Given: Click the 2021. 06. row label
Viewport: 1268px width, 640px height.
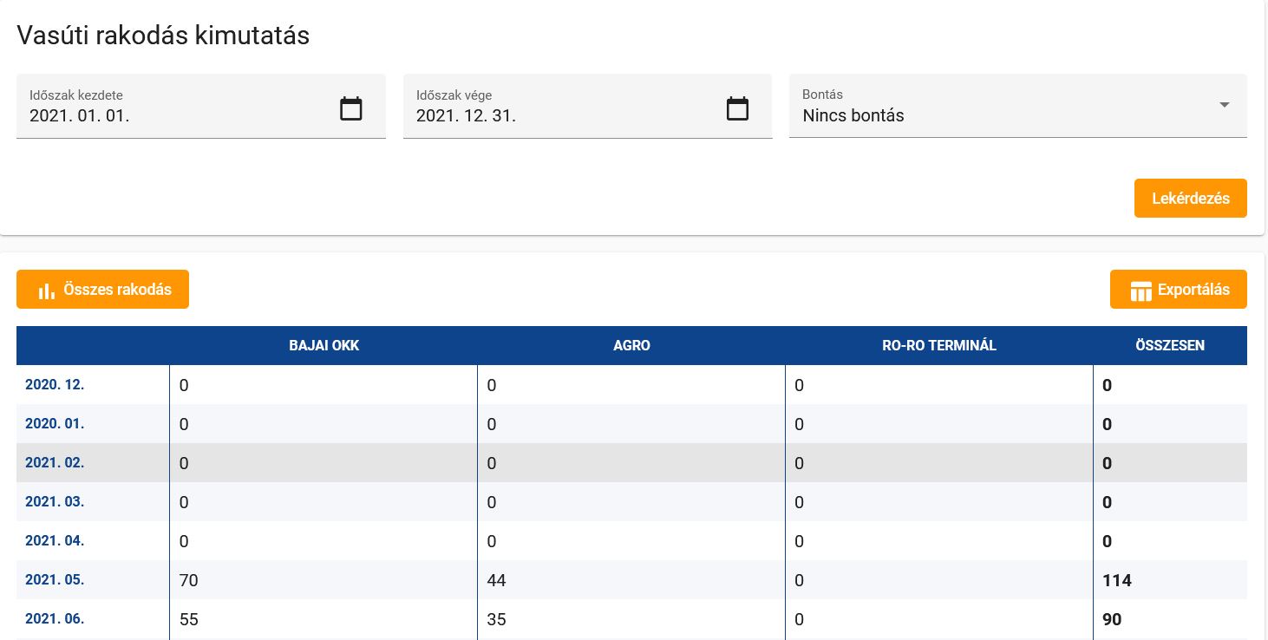Looking at the screenshot, I should [x=55, y=619].
